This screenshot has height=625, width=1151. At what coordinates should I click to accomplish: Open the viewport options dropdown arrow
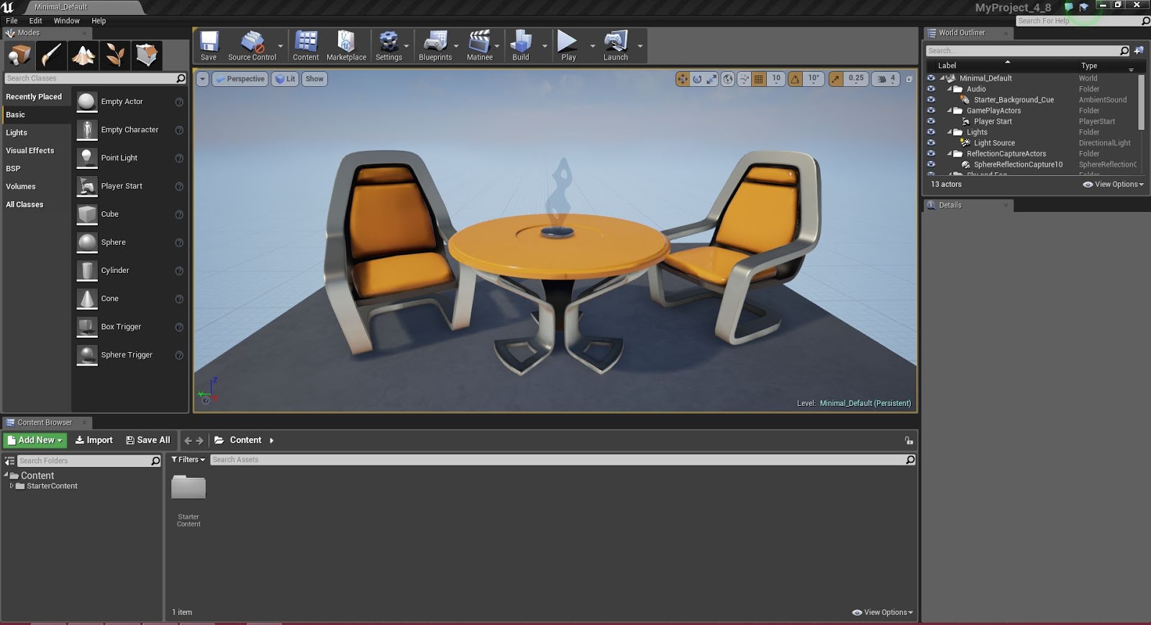(203, 79)
